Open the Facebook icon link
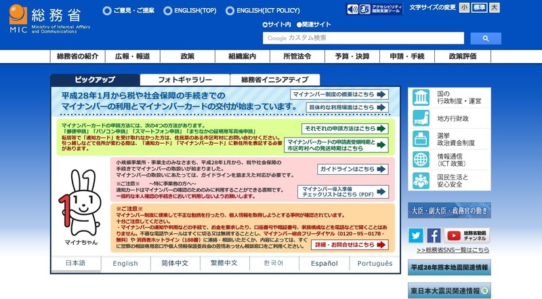The image size is (542, 299). click(x=434, y=236)
